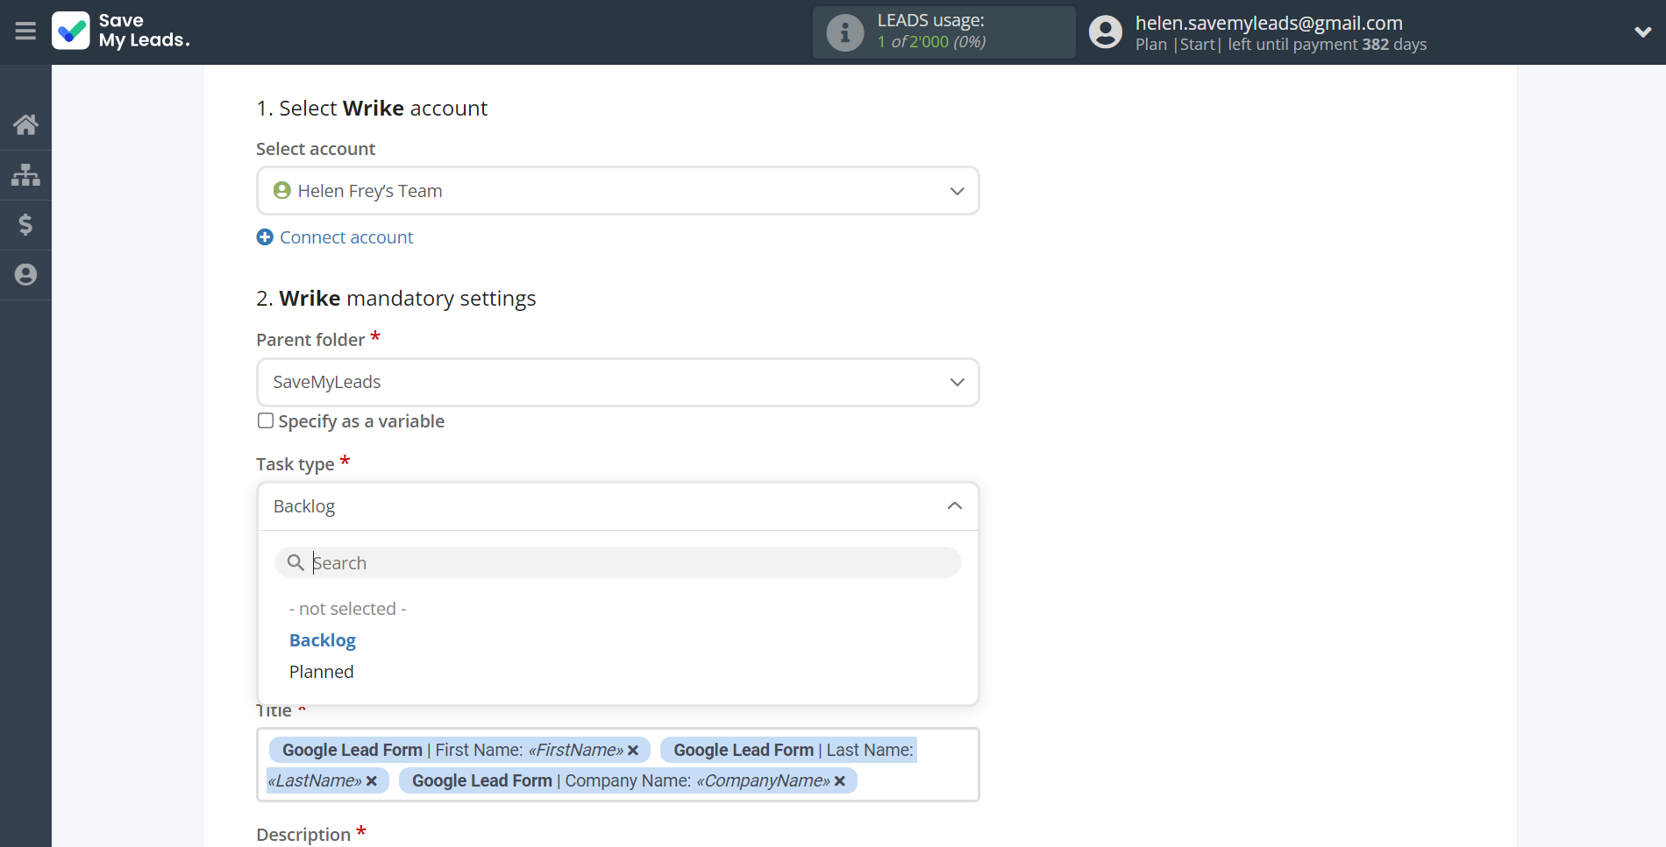Click the LEADS usage info icon

(x=844, y=32)
